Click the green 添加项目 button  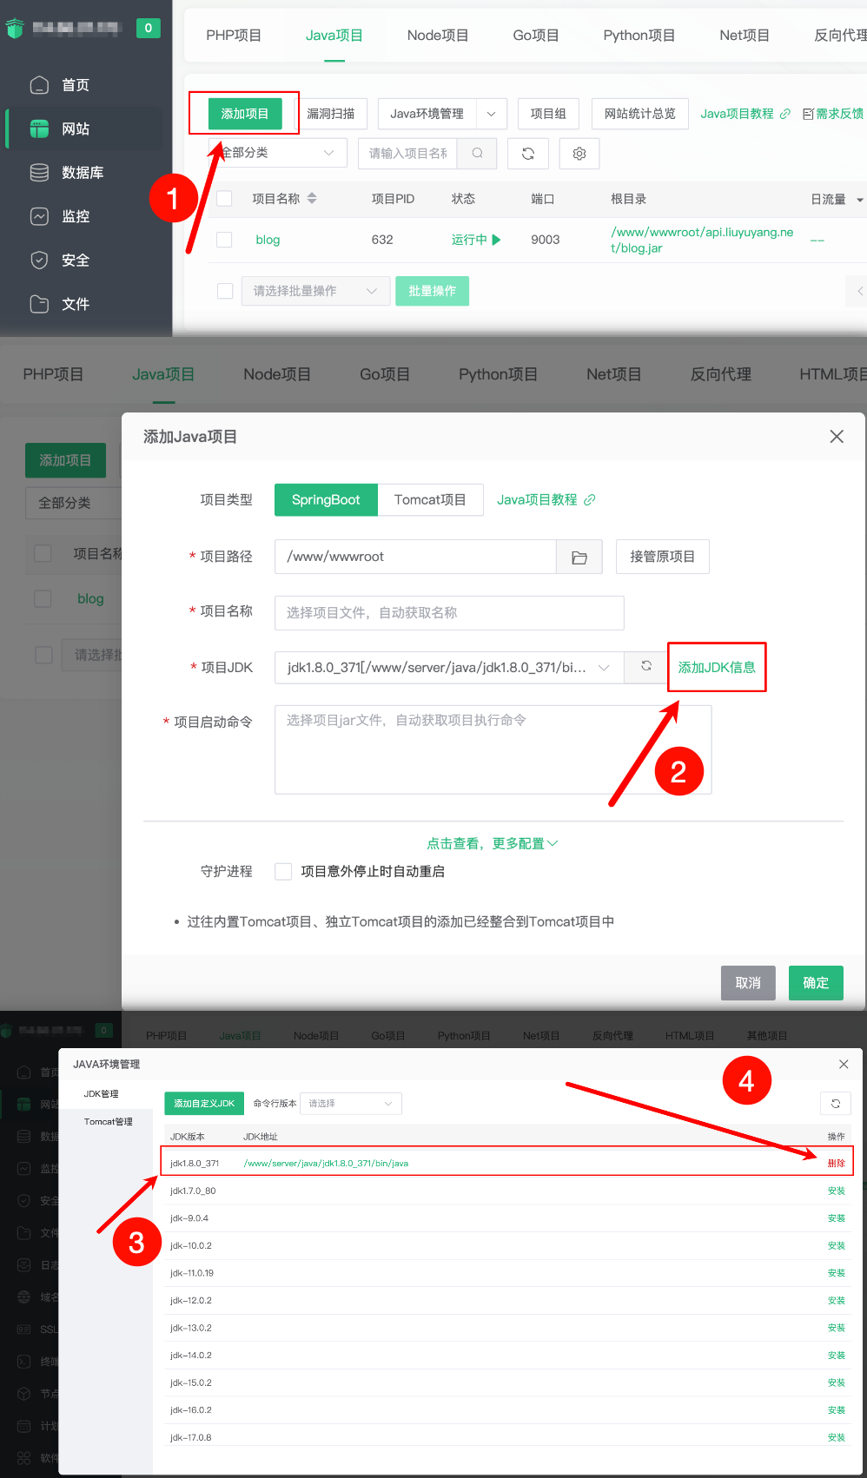[245, 114]
